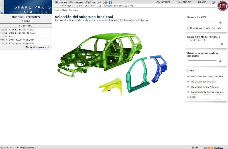Select the VERSIONES tab
This screenshot has width=228, height=149.
33,17
